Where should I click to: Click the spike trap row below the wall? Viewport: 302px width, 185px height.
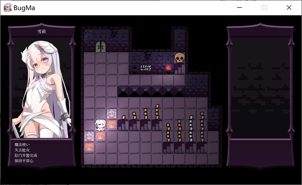pyautogui.click(x=151, y=92)
